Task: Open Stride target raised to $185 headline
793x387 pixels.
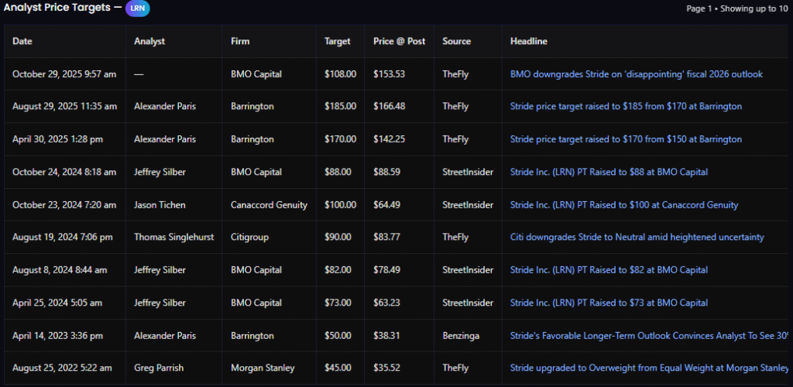Action: point(626,107)
